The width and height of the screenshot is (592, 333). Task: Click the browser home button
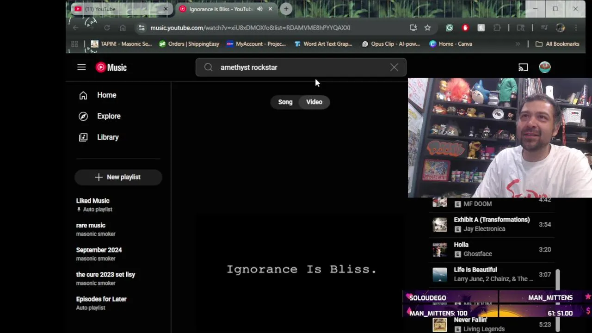123,28
